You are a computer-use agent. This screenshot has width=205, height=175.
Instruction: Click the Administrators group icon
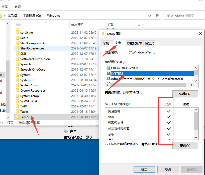pyautogui.click(x=108, y=79)
